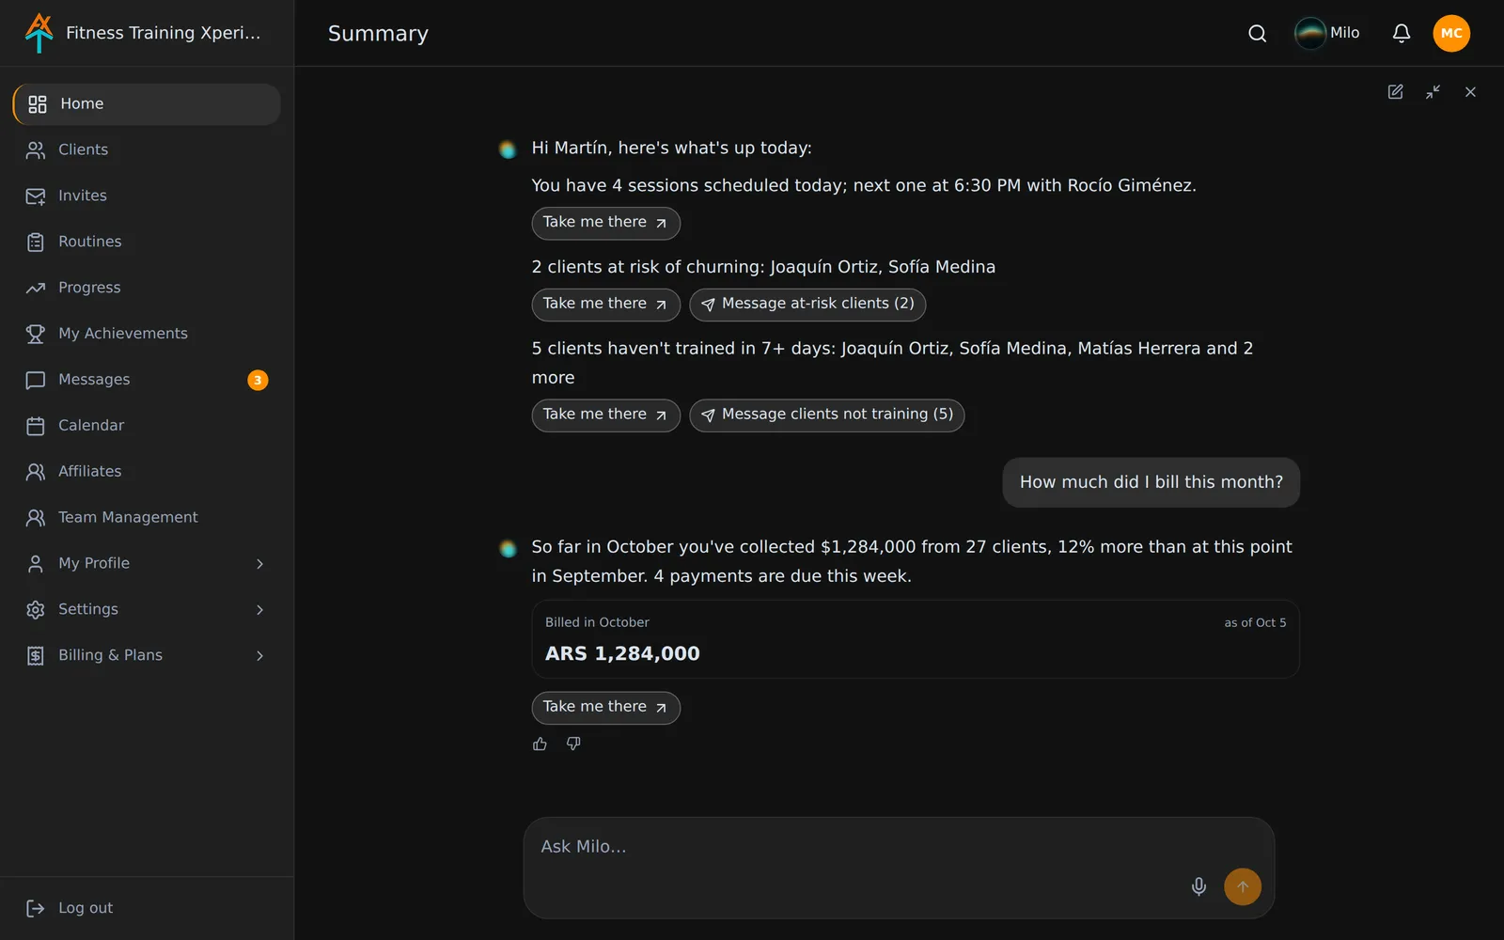Expand the My Profile chevron

(x=260, y=564)
